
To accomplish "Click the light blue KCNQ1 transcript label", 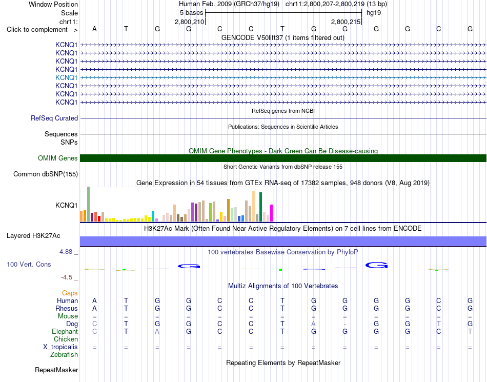I will [66, 77].
